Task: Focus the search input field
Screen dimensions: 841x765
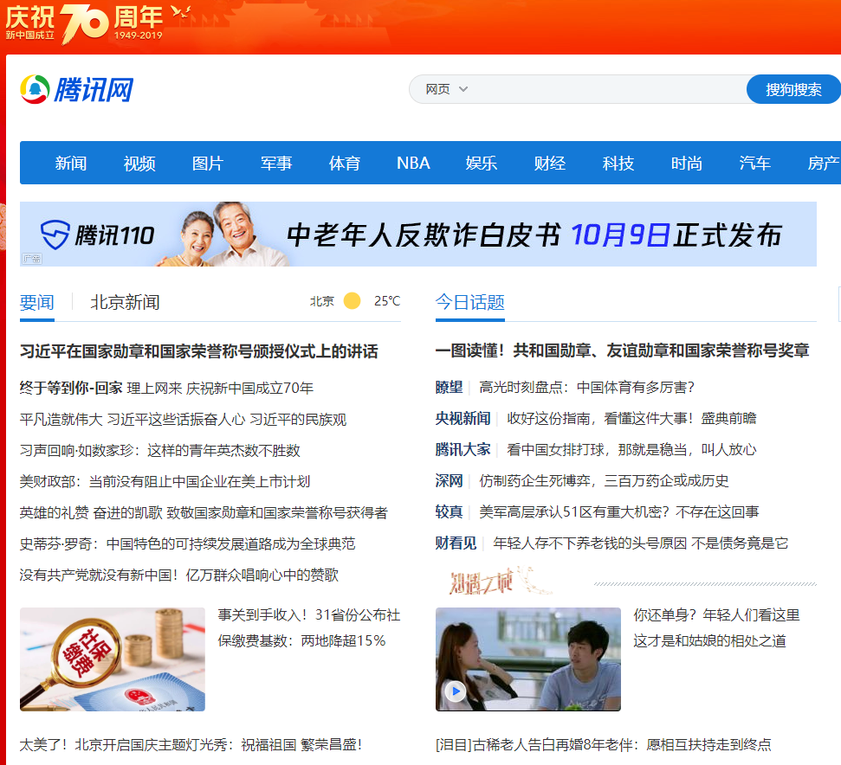Action: pyautogui.click(x=606, y=89)
